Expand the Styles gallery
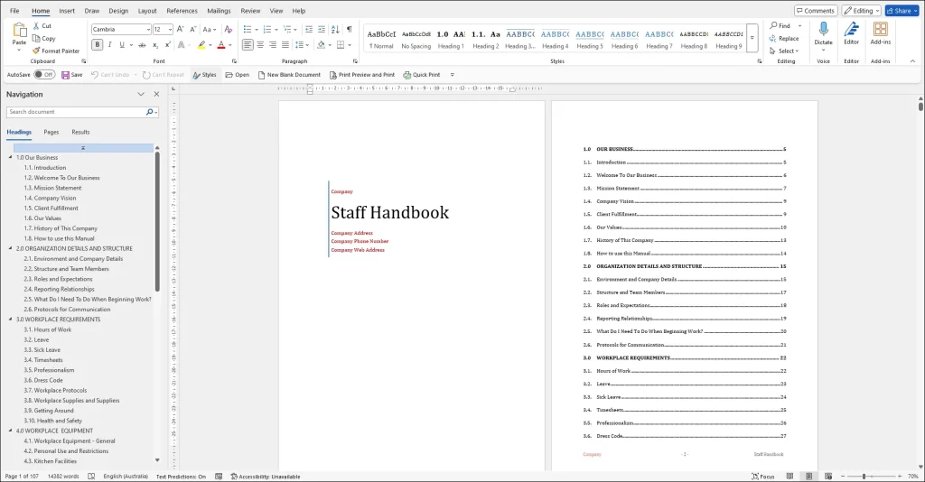The width and height of the screenshot is (925, 482). pyautogui.click(x=752, y=38)
